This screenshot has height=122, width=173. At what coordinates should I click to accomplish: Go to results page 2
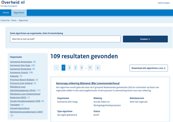(x=69, y=68)
